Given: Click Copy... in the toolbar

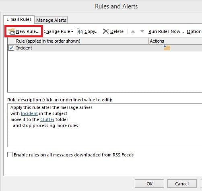Looking at the screenshot, I should [x=91, y=31].
